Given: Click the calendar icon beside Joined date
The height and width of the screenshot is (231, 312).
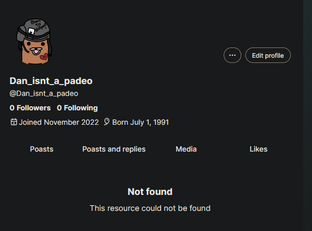Looking at the screenshot, I should (14, 122).
